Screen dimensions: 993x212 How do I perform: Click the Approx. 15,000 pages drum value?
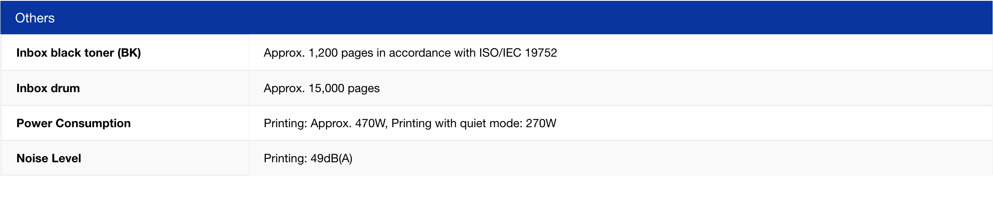(321, 88)
